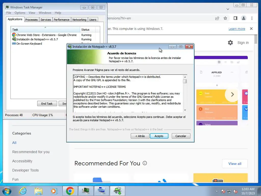
Task: Click Action Center flag tray icon
Action: click(x=223, y=191)
